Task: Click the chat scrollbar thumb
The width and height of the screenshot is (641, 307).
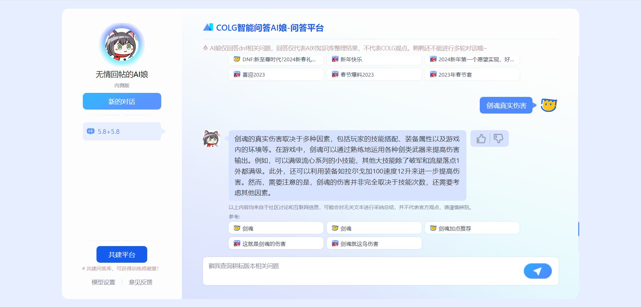Action: (578, 229)
